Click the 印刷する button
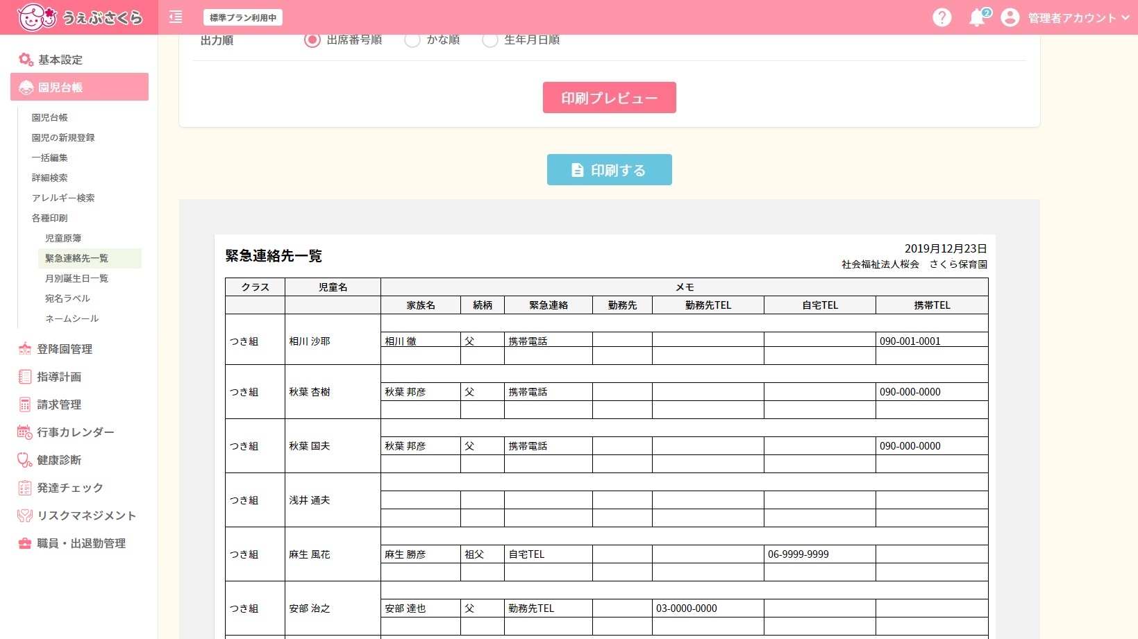This screenshot has width=1138, height=639. (x=609, y=170)
